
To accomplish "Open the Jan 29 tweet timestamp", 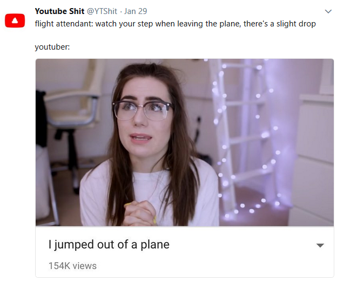I will click(136, 11).
